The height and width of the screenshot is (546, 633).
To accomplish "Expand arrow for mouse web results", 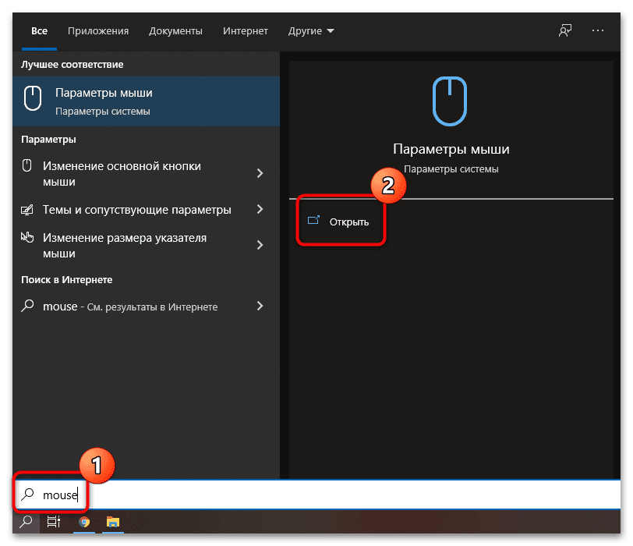I will click(x=260, y=306).
